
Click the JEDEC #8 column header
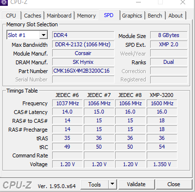[130, 95]
